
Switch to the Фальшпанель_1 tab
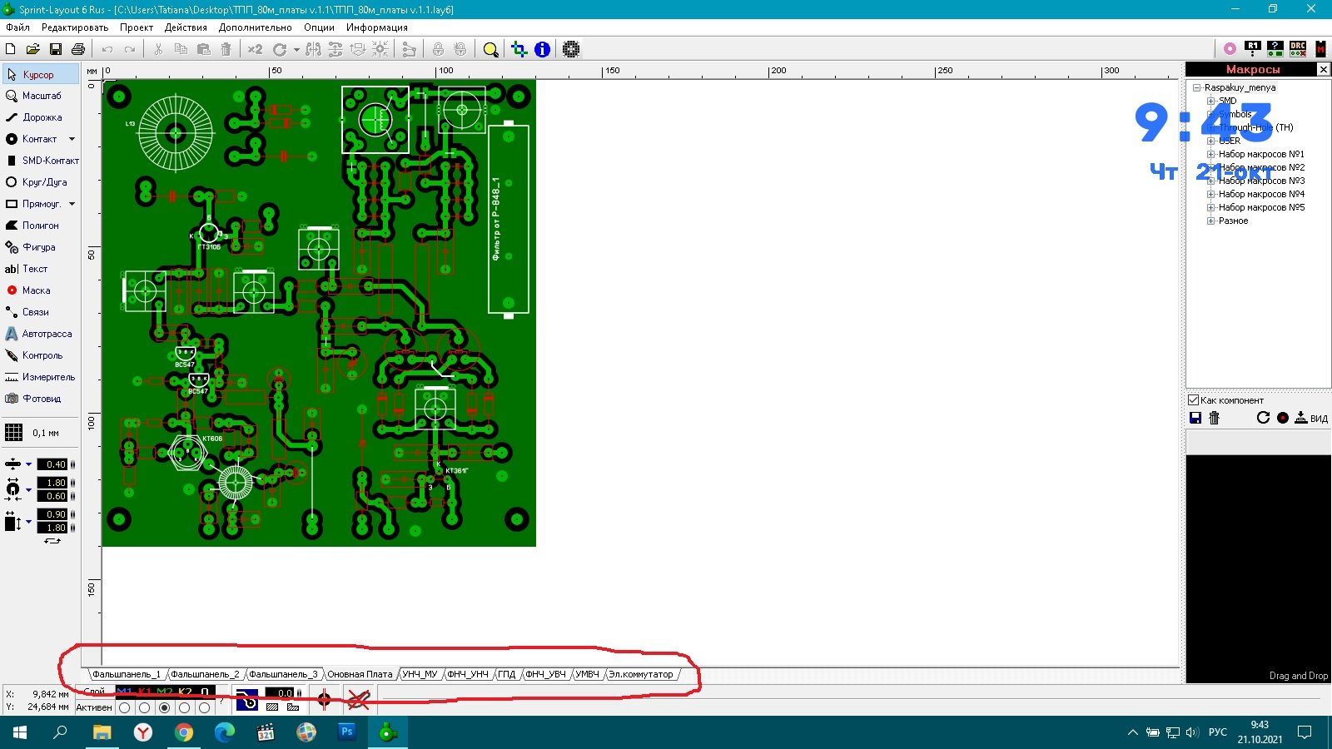126,674
